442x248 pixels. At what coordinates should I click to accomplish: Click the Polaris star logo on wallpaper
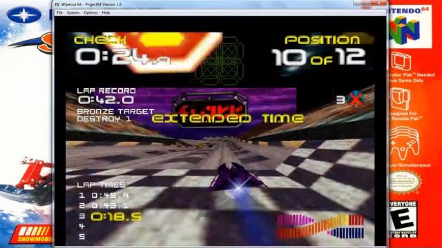(23, 15)
